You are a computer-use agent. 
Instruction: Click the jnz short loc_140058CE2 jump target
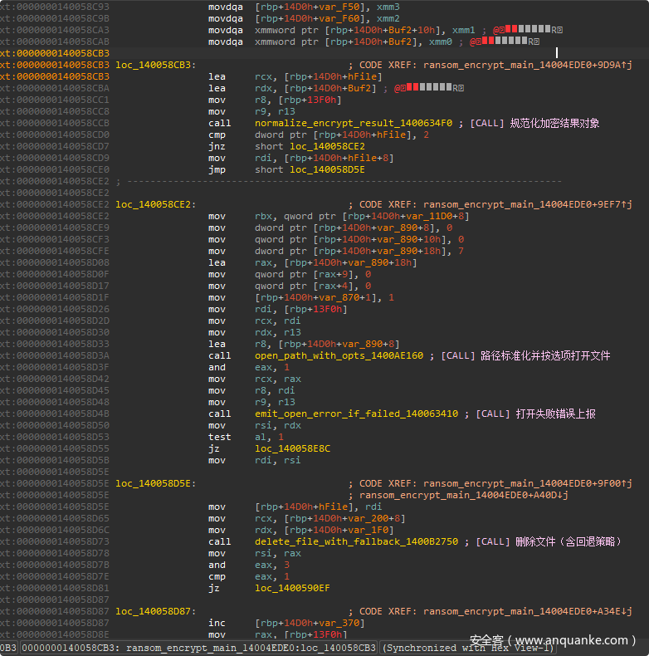[x=326, y=146]
